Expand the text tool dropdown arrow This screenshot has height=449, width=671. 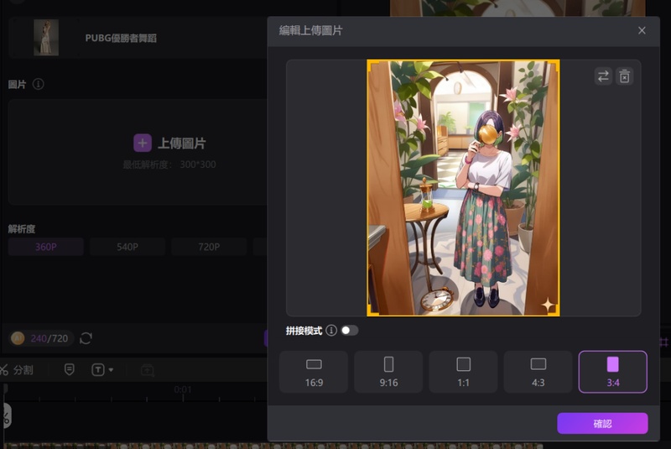111,370
